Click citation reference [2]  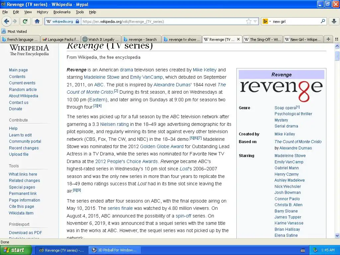[116, 91]
